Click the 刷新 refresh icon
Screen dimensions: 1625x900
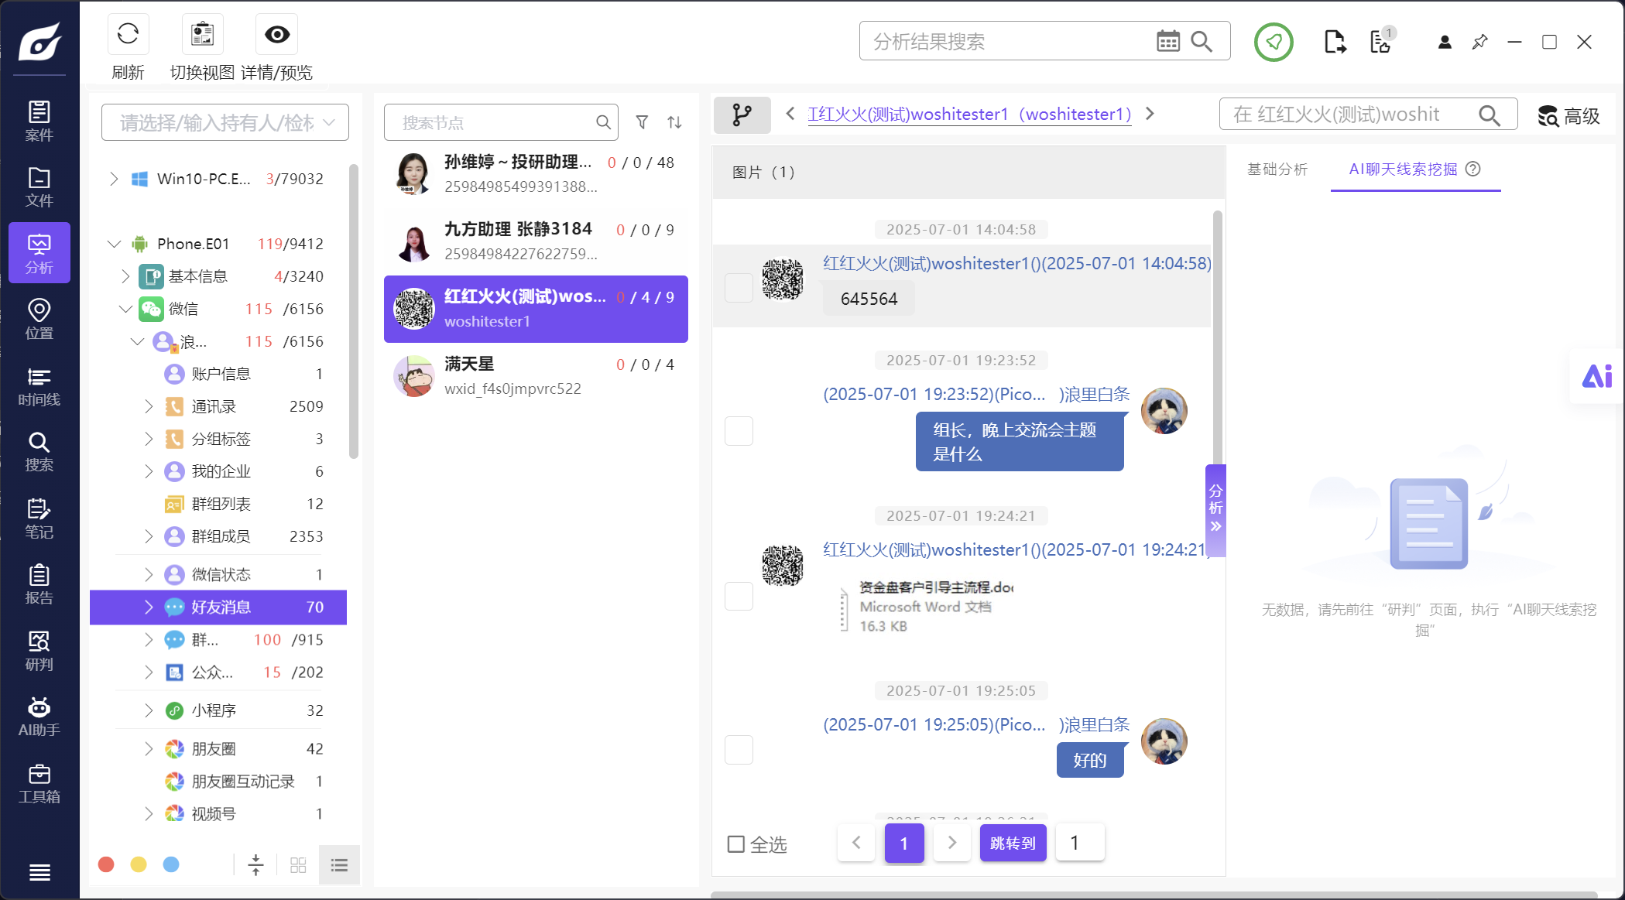pyautogui.click(x=128, y=34)
